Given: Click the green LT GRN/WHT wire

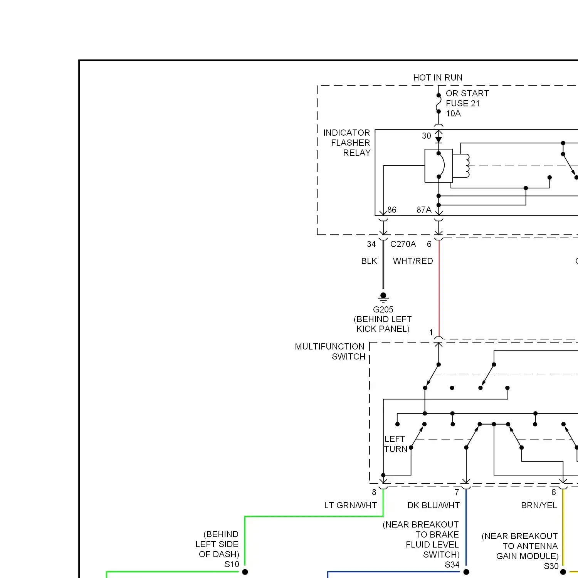Looking at the screenshot, I should point(314,516).
